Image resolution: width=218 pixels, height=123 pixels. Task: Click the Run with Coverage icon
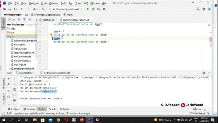[99, 9]
